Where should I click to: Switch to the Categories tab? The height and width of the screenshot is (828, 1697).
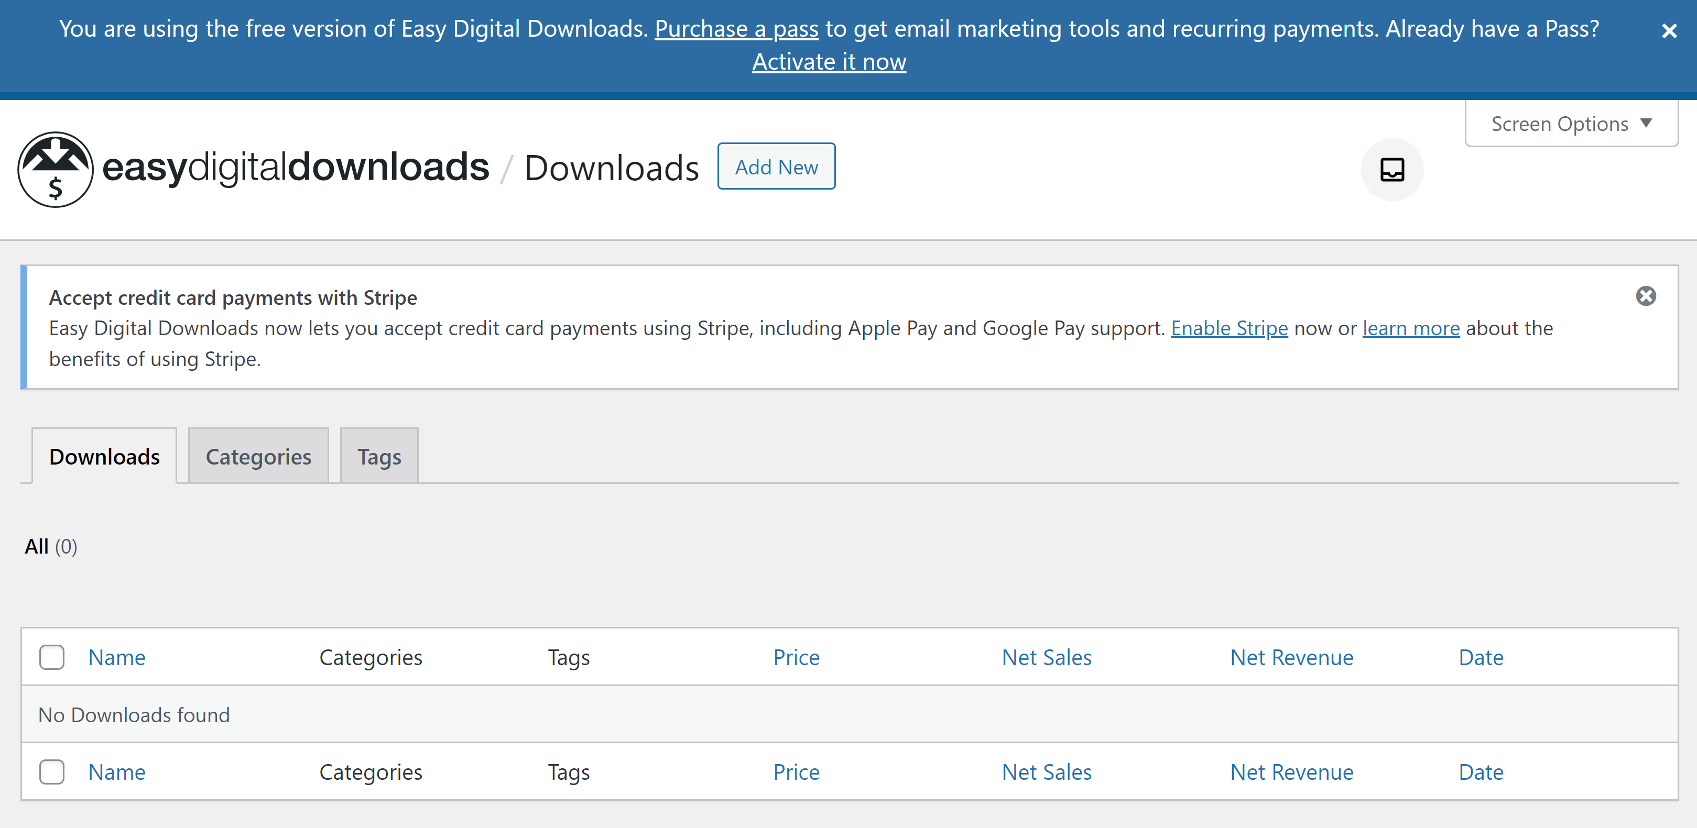[258, 456]
